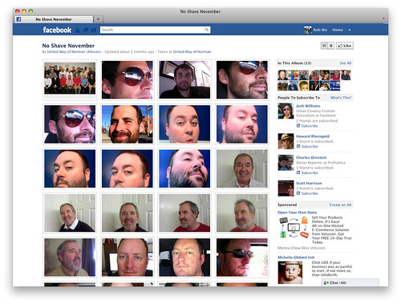Go to Home in the header
Screen dimensions: 401x304
(x=338, y=30)
